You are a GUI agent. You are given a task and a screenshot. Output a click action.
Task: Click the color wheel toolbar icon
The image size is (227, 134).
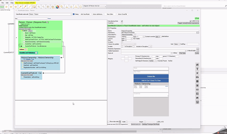click(57, 7)
